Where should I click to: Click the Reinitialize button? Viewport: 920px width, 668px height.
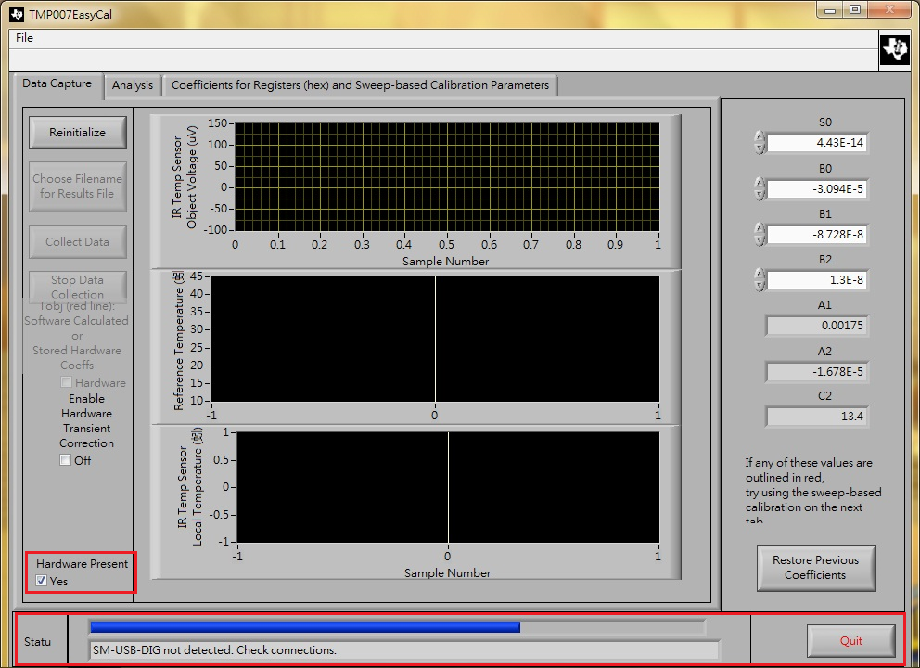coord(78,133)
